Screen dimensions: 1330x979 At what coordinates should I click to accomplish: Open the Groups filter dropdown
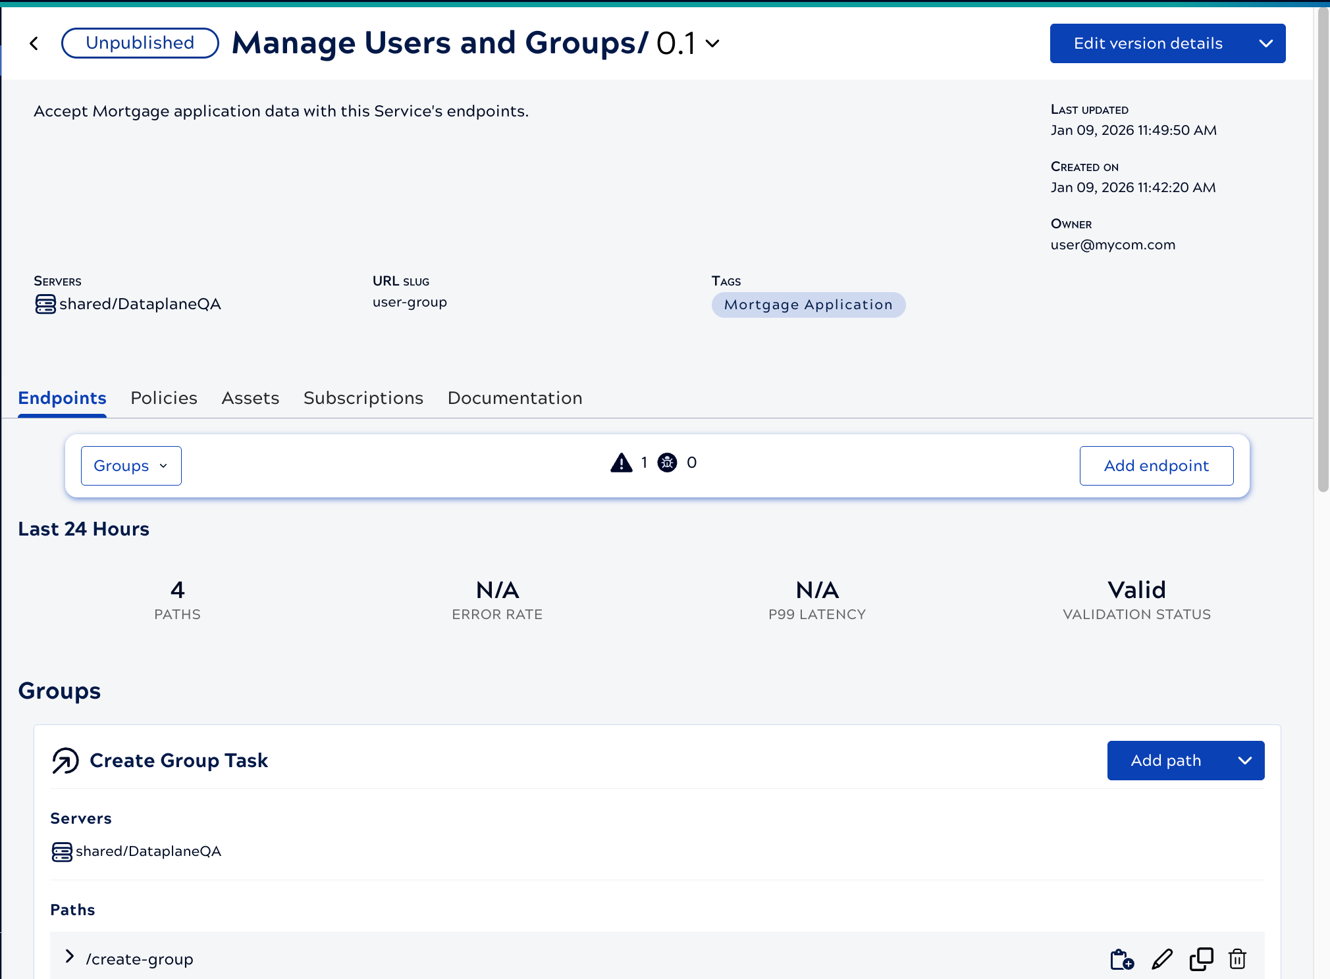click(131, 466)
